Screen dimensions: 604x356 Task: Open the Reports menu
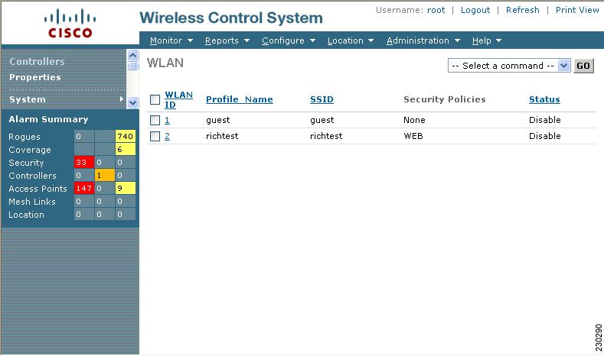227,40
